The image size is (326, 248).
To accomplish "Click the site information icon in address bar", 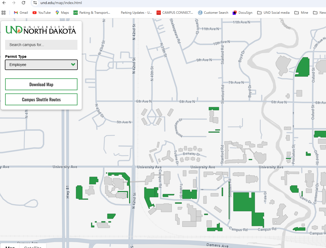I will click(x=35, y=3).
